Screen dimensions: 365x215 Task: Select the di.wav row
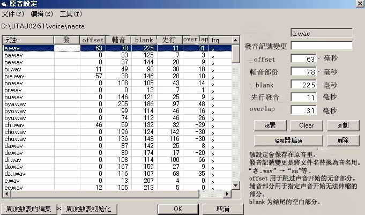[x=117, y=160]
